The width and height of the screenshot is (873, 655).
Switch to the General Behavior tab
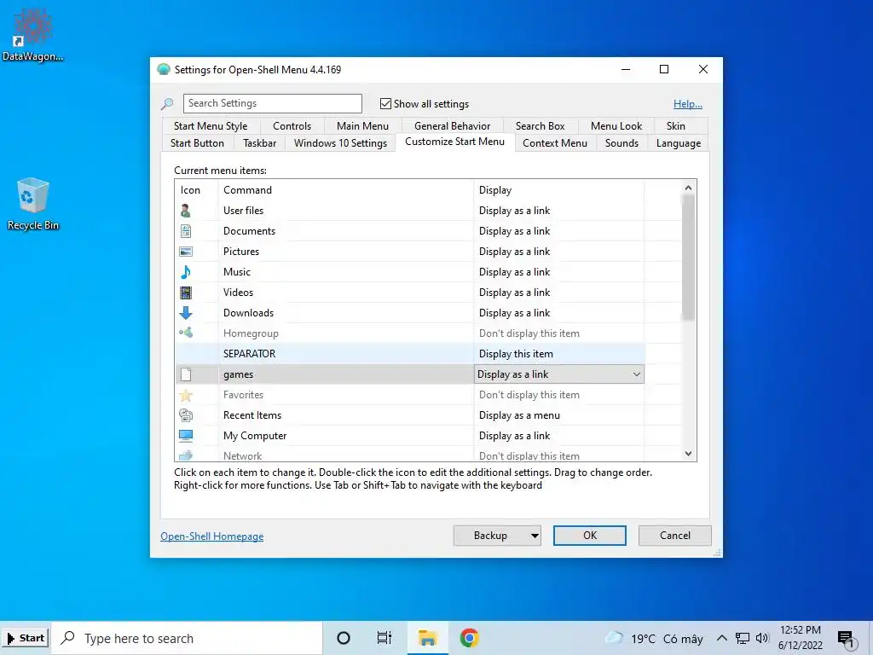coord(452,126)
